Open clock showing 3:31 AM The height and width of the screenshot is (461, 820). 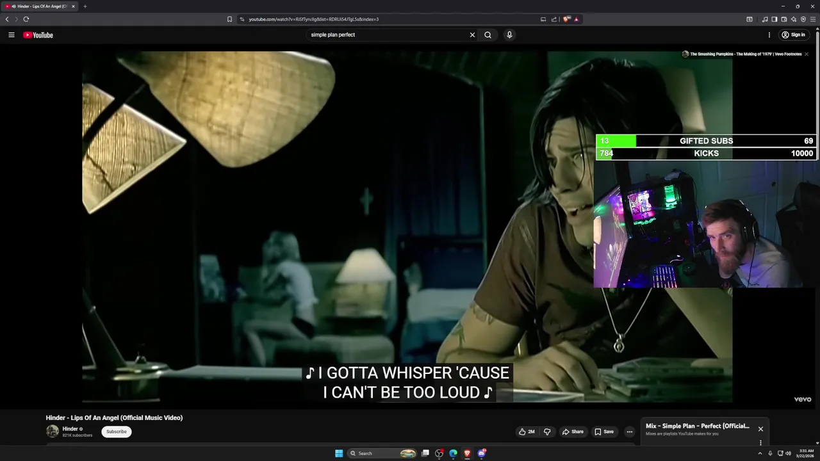(x=806, y=453)
